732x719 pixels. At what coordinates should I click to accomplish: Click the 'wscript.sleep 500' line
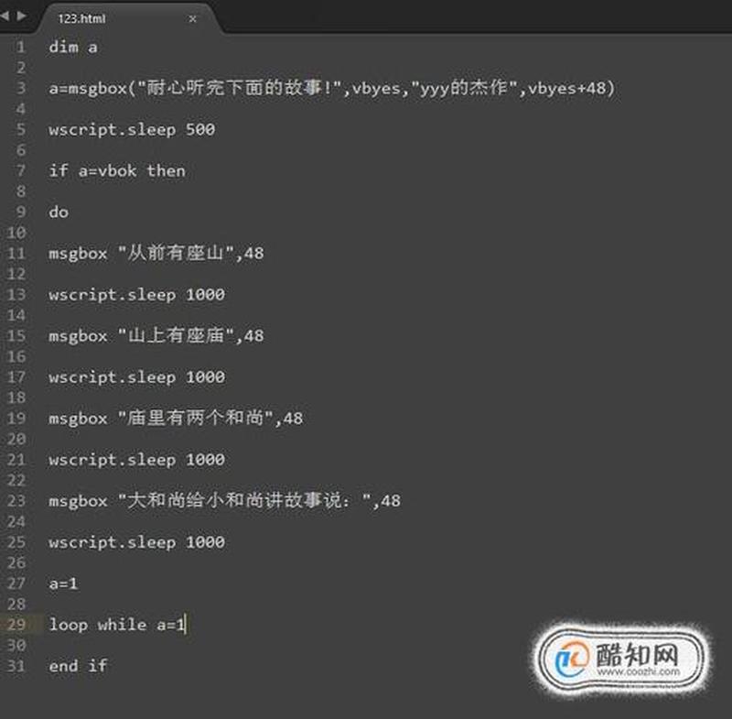(x=132, y=129)
